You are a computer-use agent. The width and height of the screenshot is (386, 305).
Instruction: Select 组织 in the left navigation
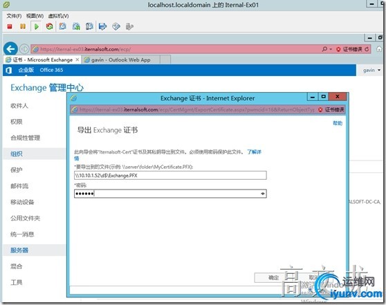tap(16, 154)
